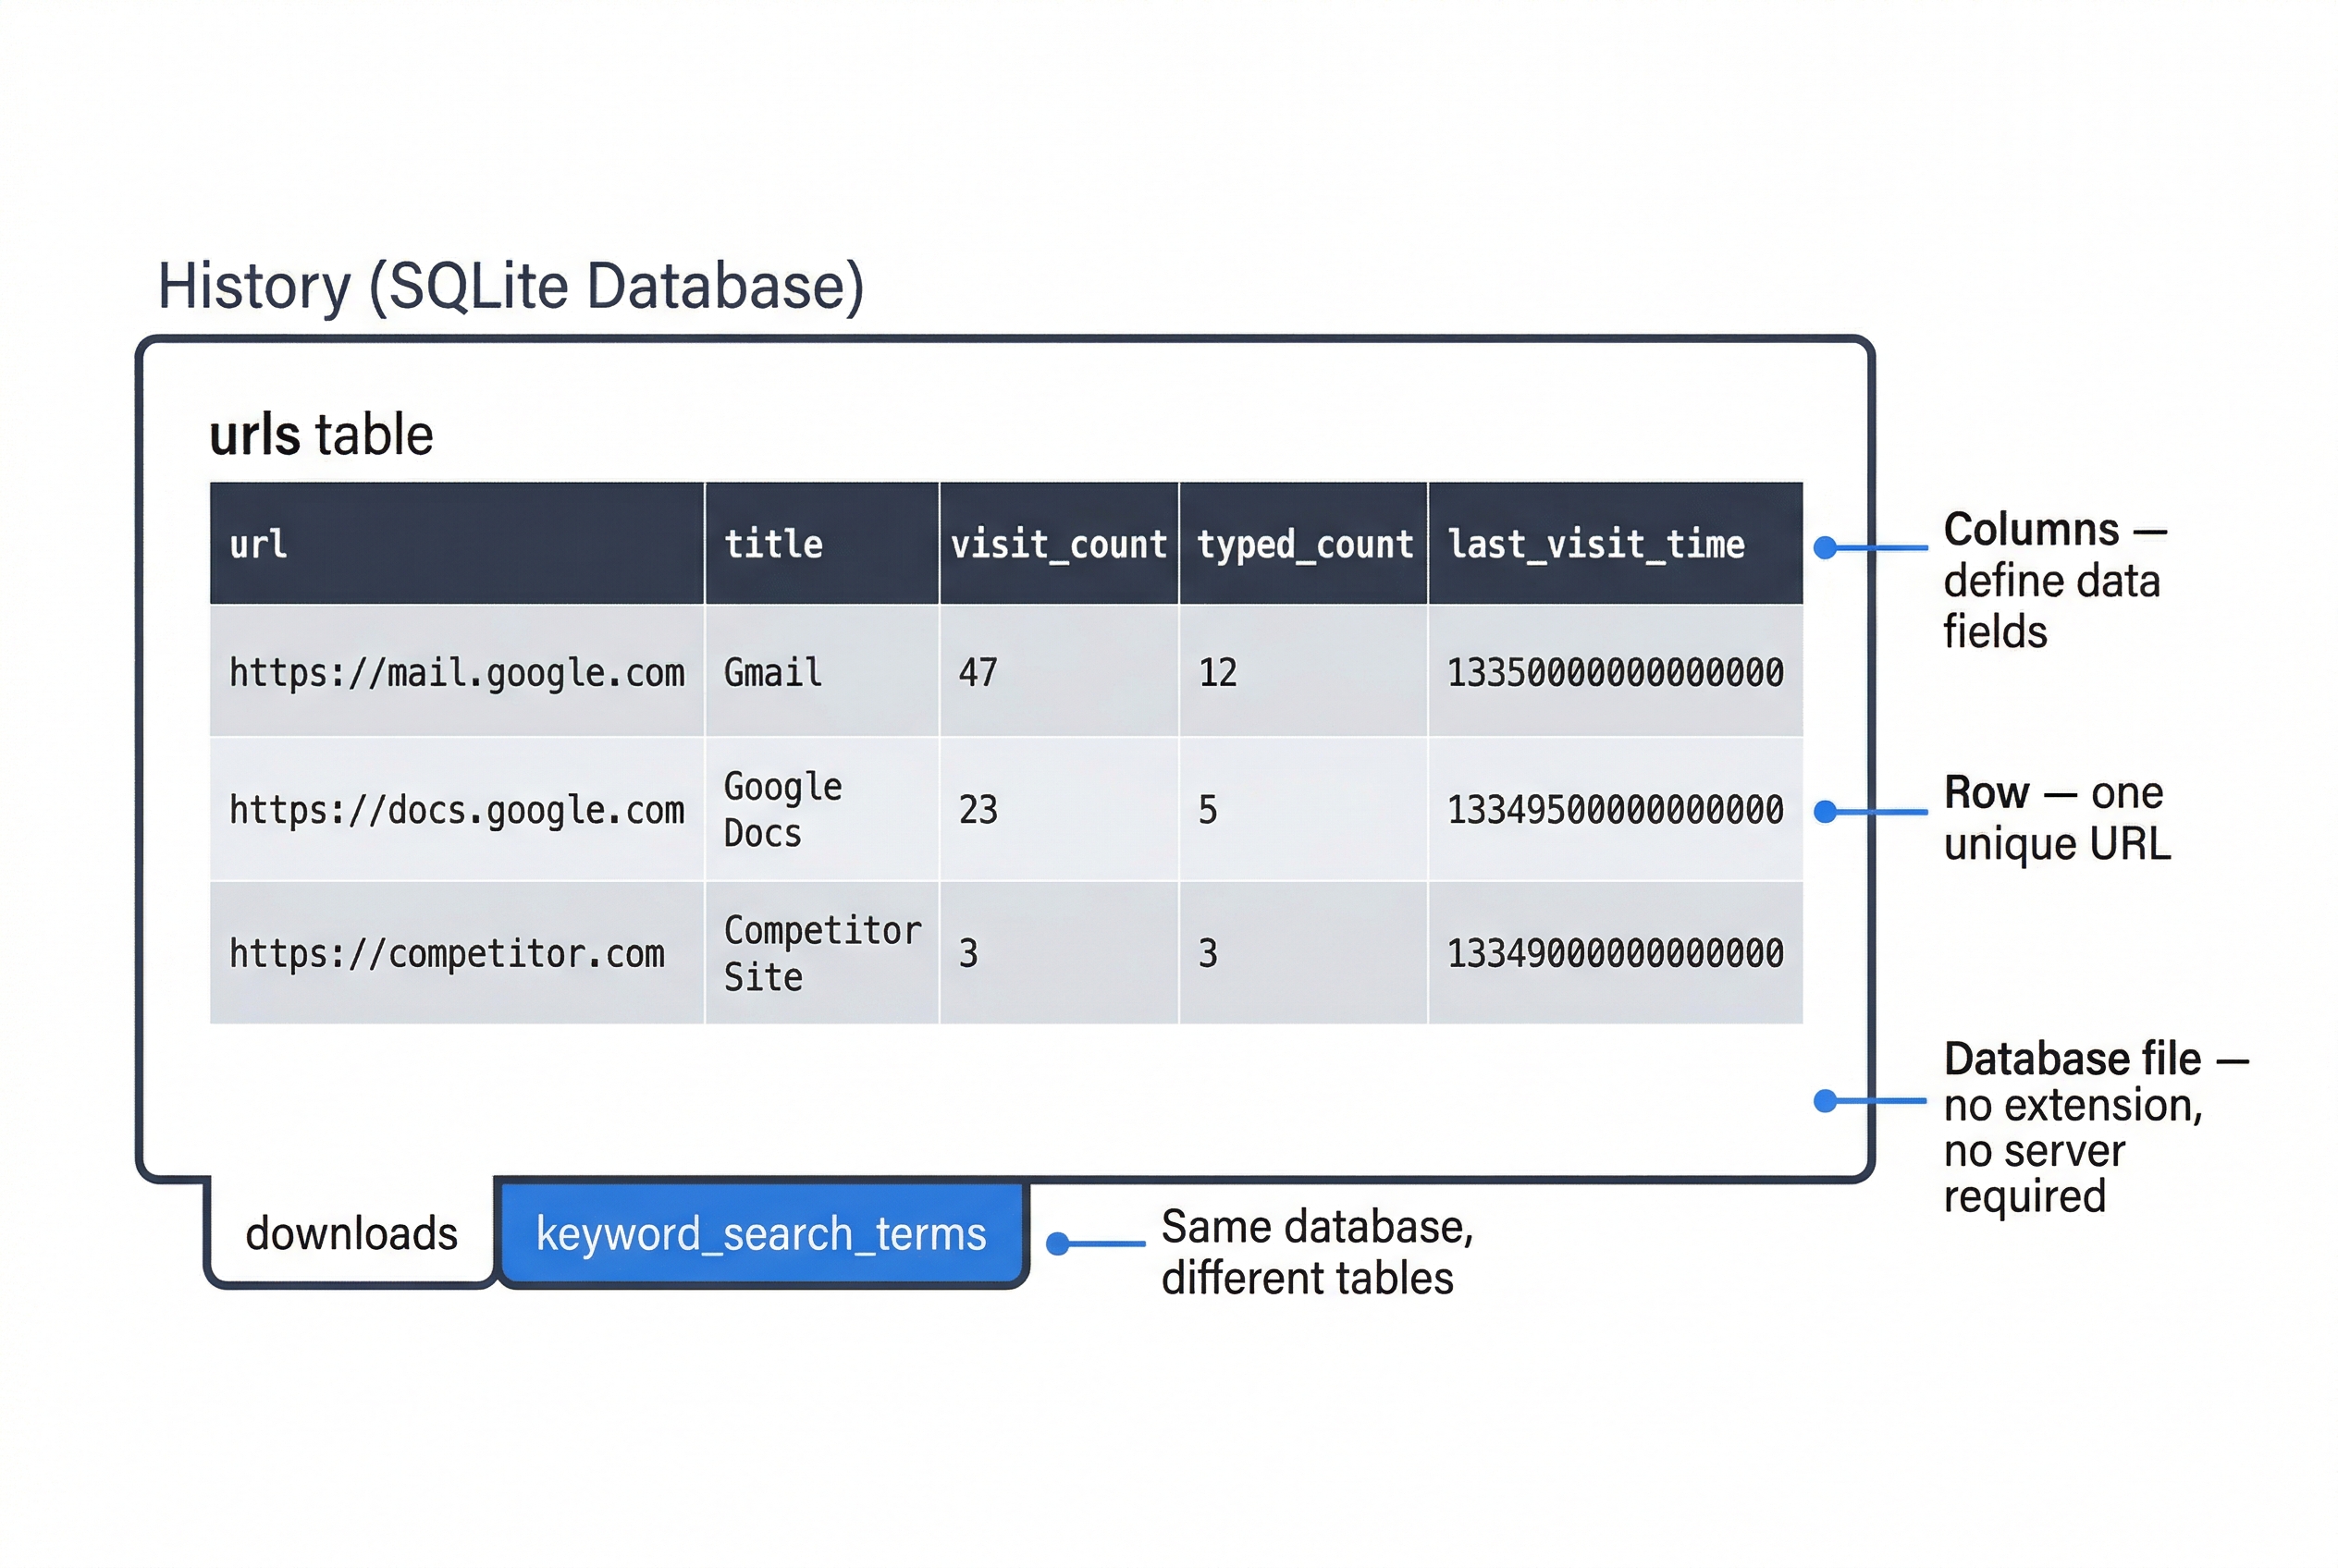
Task: Open https://mail.google.com link
Action: (x=457, y=672)
